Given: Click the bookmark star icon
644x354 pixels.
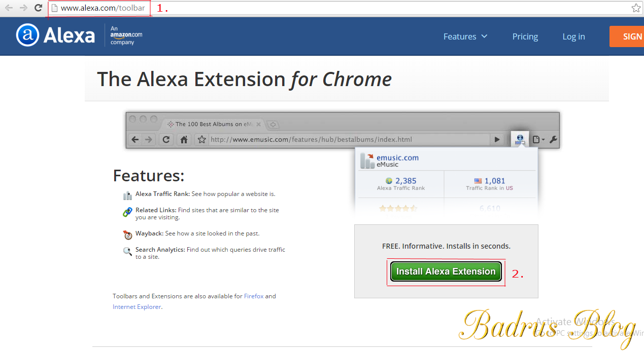Looking at the screenshot, I should point(635,8).
